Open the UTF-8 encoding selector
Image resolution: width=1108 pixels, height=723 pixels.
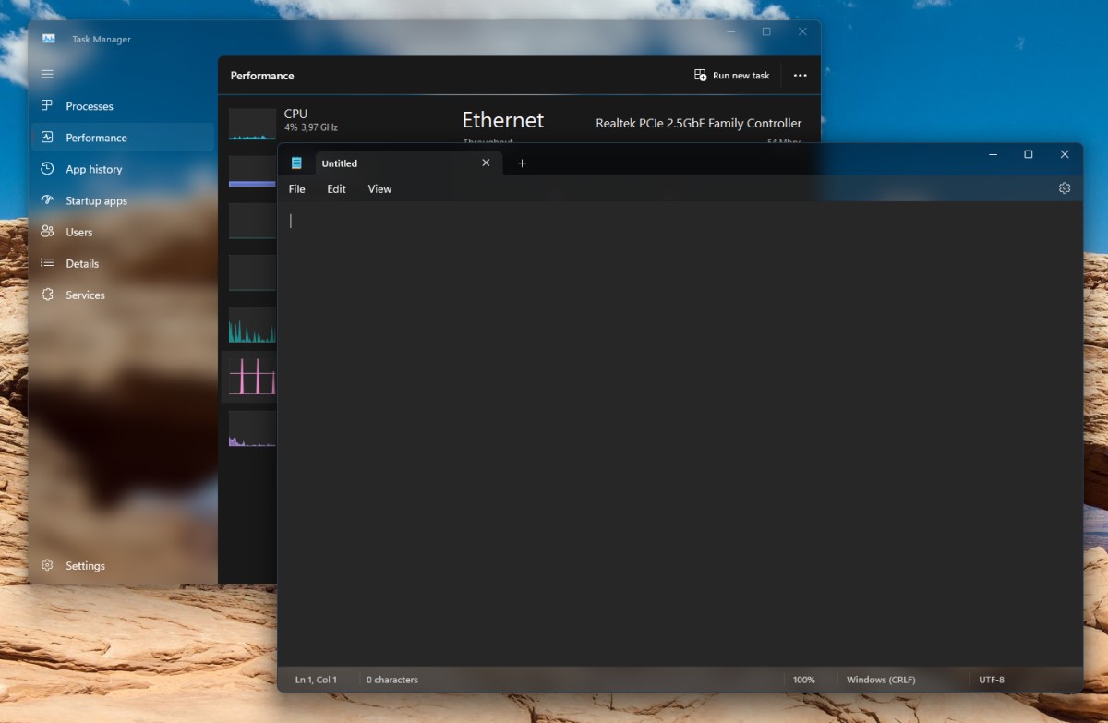[991, 680]
